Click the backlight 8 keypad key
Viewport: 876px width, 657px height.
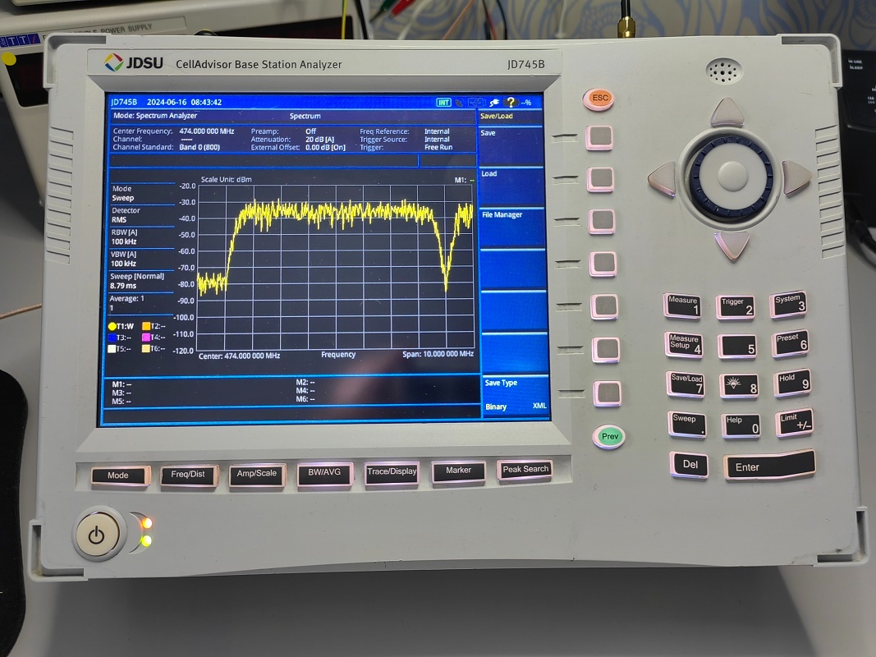tap(739, 385)
